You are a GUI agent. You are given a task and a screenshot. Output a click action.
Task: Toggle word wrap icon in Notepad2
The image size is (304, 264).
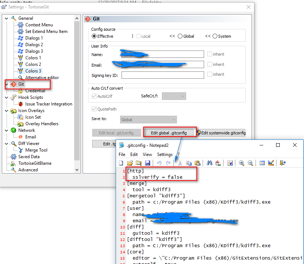pos(230,163)
